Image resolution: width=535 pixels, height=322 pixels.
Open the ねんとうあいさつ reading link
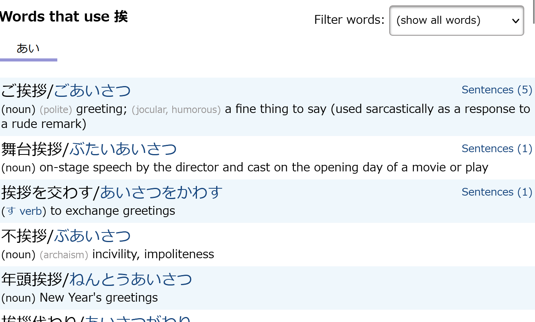coord(131,280)
